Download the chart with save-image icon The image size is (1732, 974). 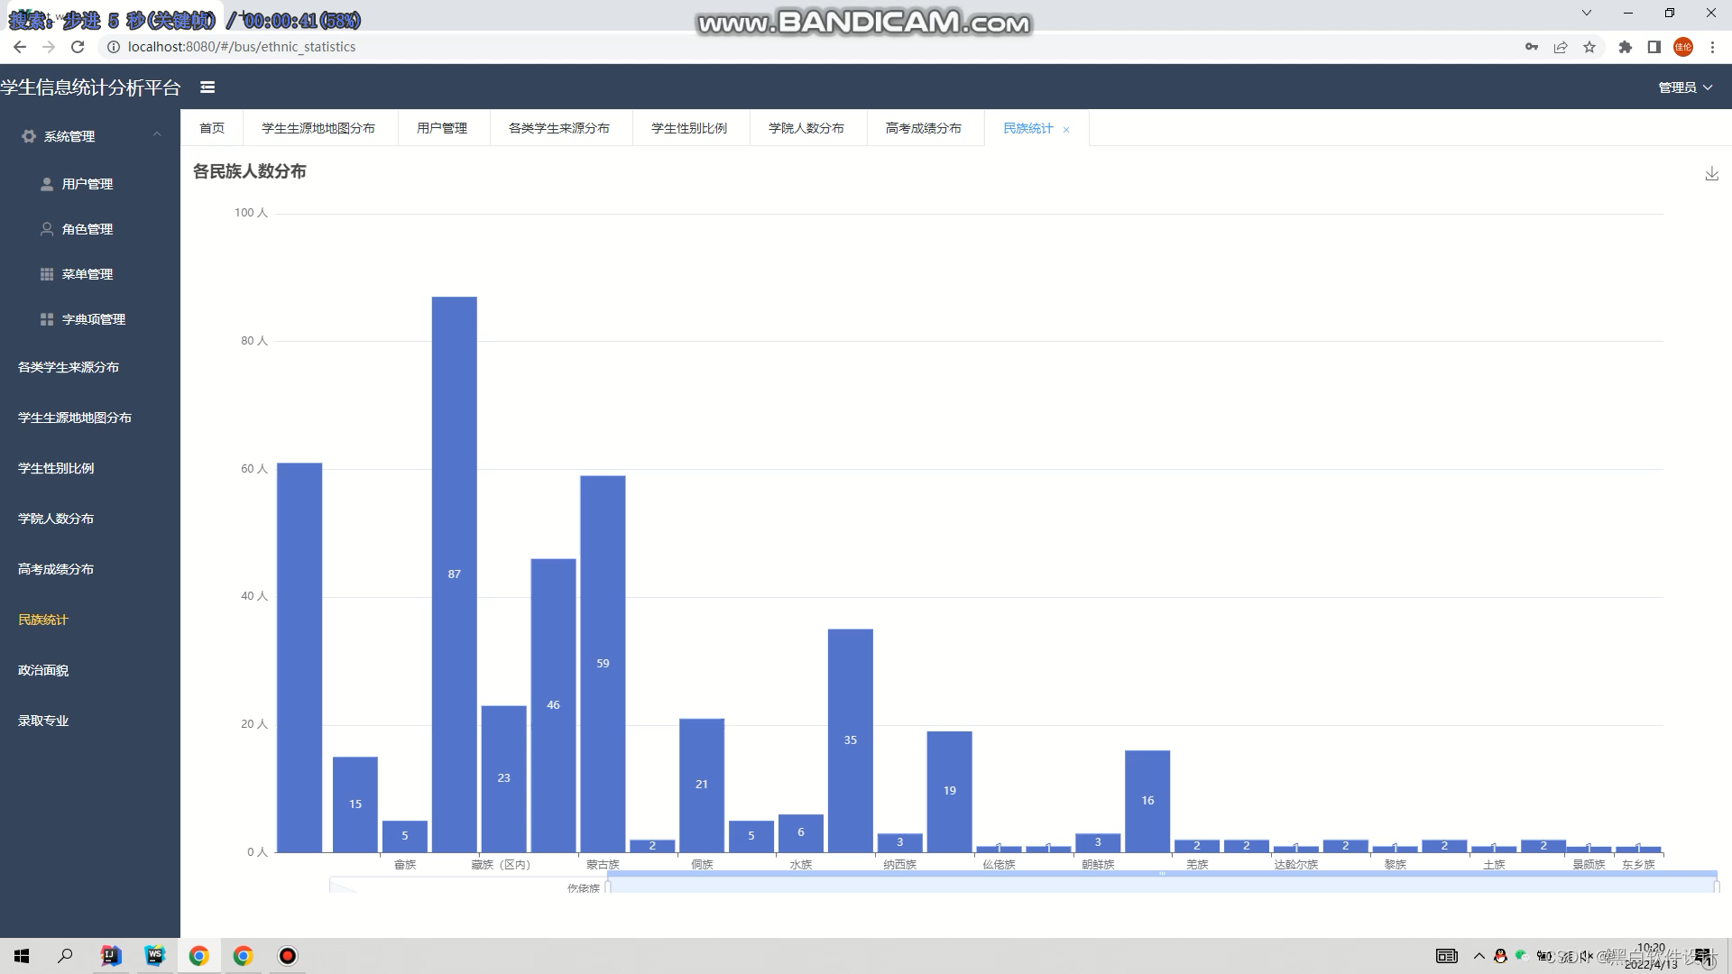[x=1711, y=173]
